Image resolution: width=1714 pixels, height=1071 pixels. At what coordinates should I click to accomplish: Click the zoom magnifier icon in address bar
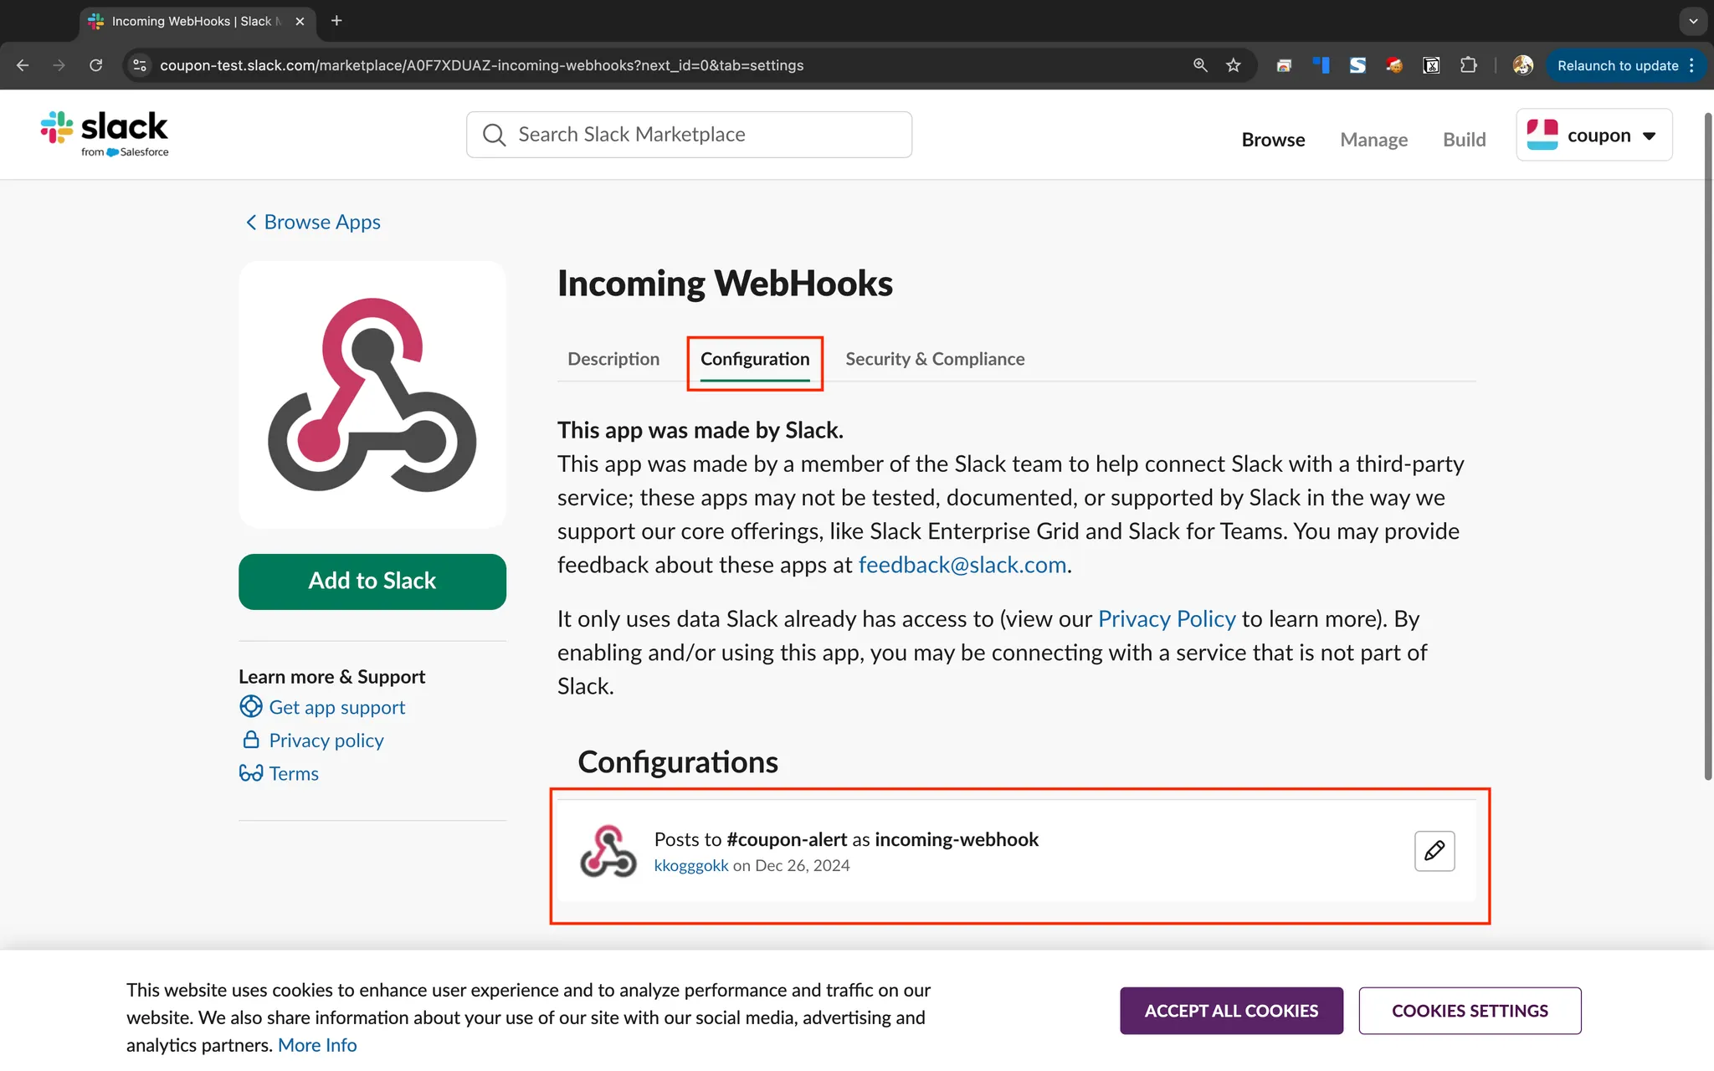pos(1200,65)
